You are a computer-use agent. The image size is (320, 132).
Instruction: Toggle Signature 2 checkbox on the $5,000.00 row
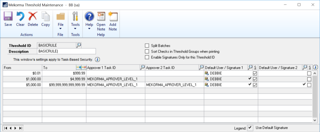click(x=309, y=85)
